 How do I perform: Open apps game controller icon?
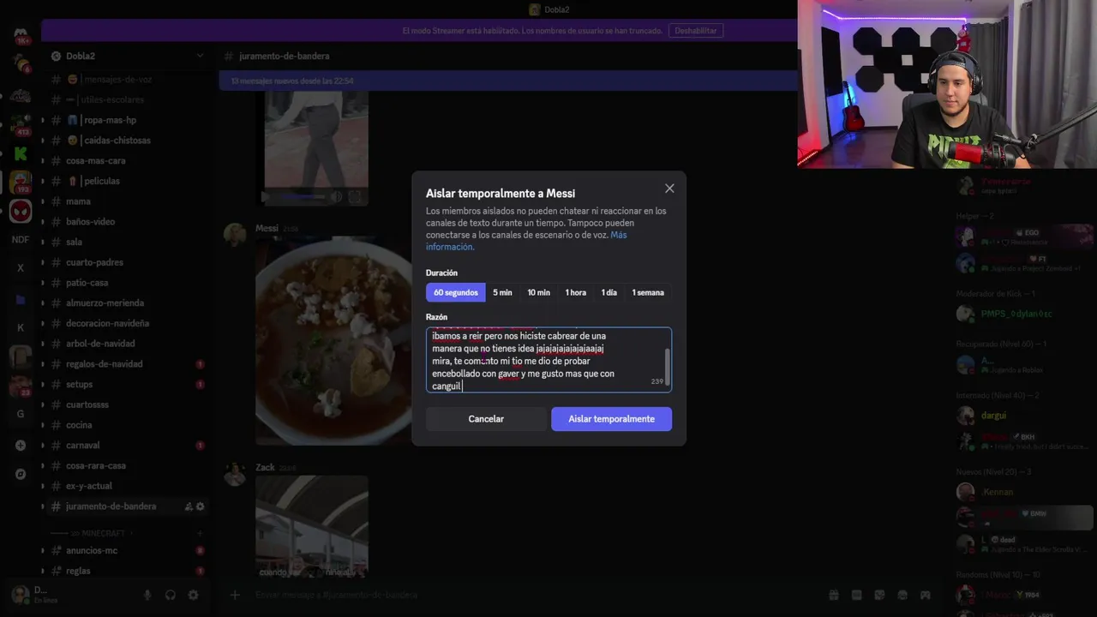click(x=926, y=595)
